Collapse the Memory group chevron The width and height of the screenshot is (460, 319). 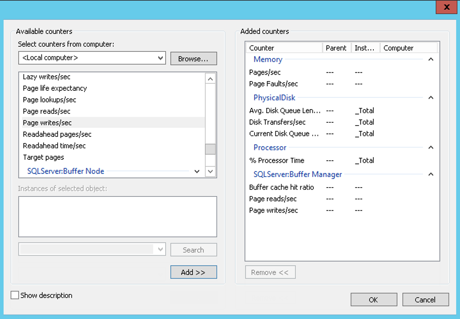tap(431, 59)
